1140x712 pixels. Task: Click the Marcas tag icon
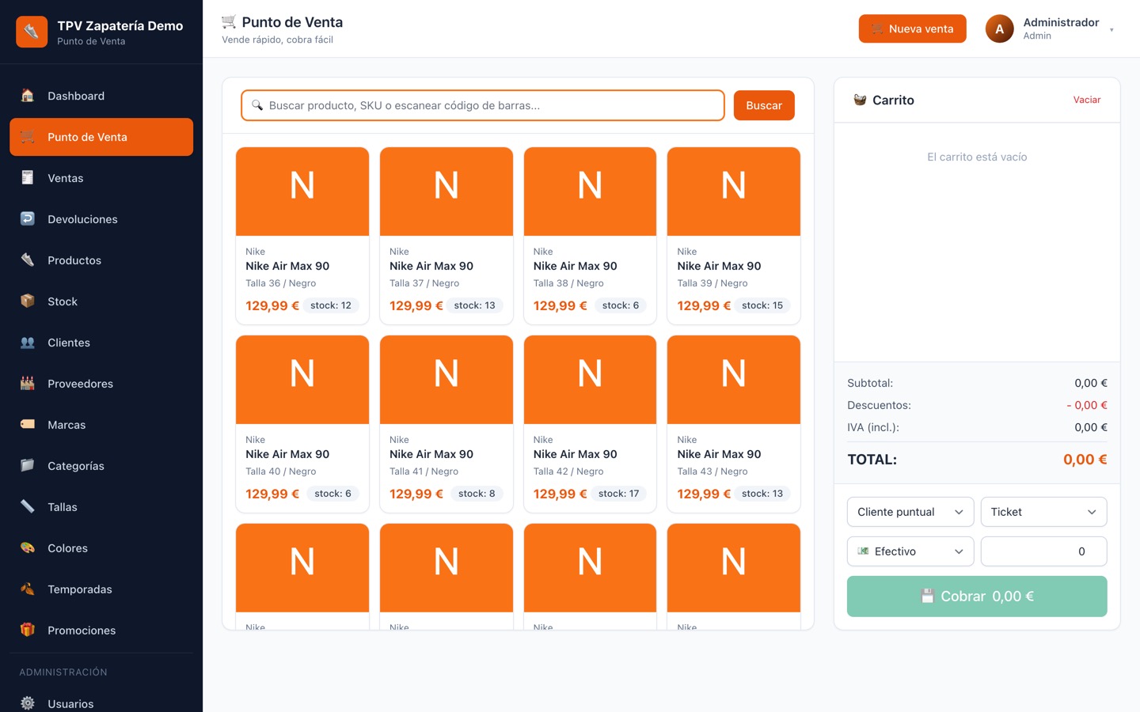coord(28,425)
